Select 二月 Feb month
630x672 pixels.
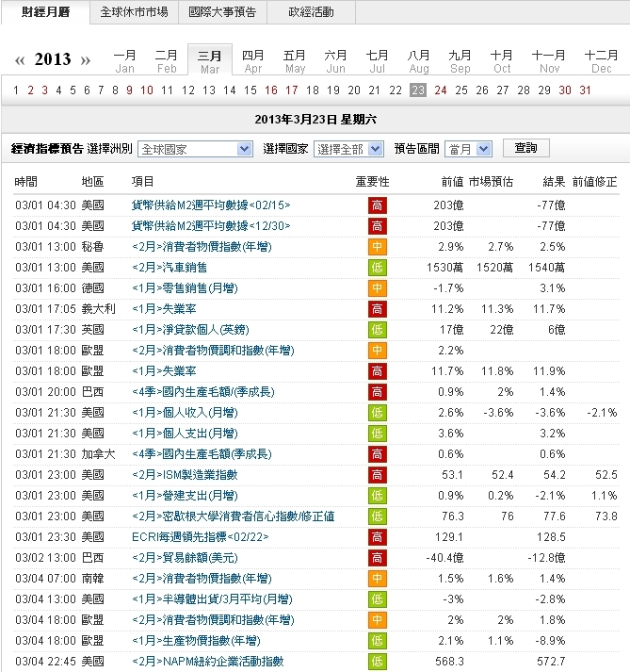click(x=166, y=61)
